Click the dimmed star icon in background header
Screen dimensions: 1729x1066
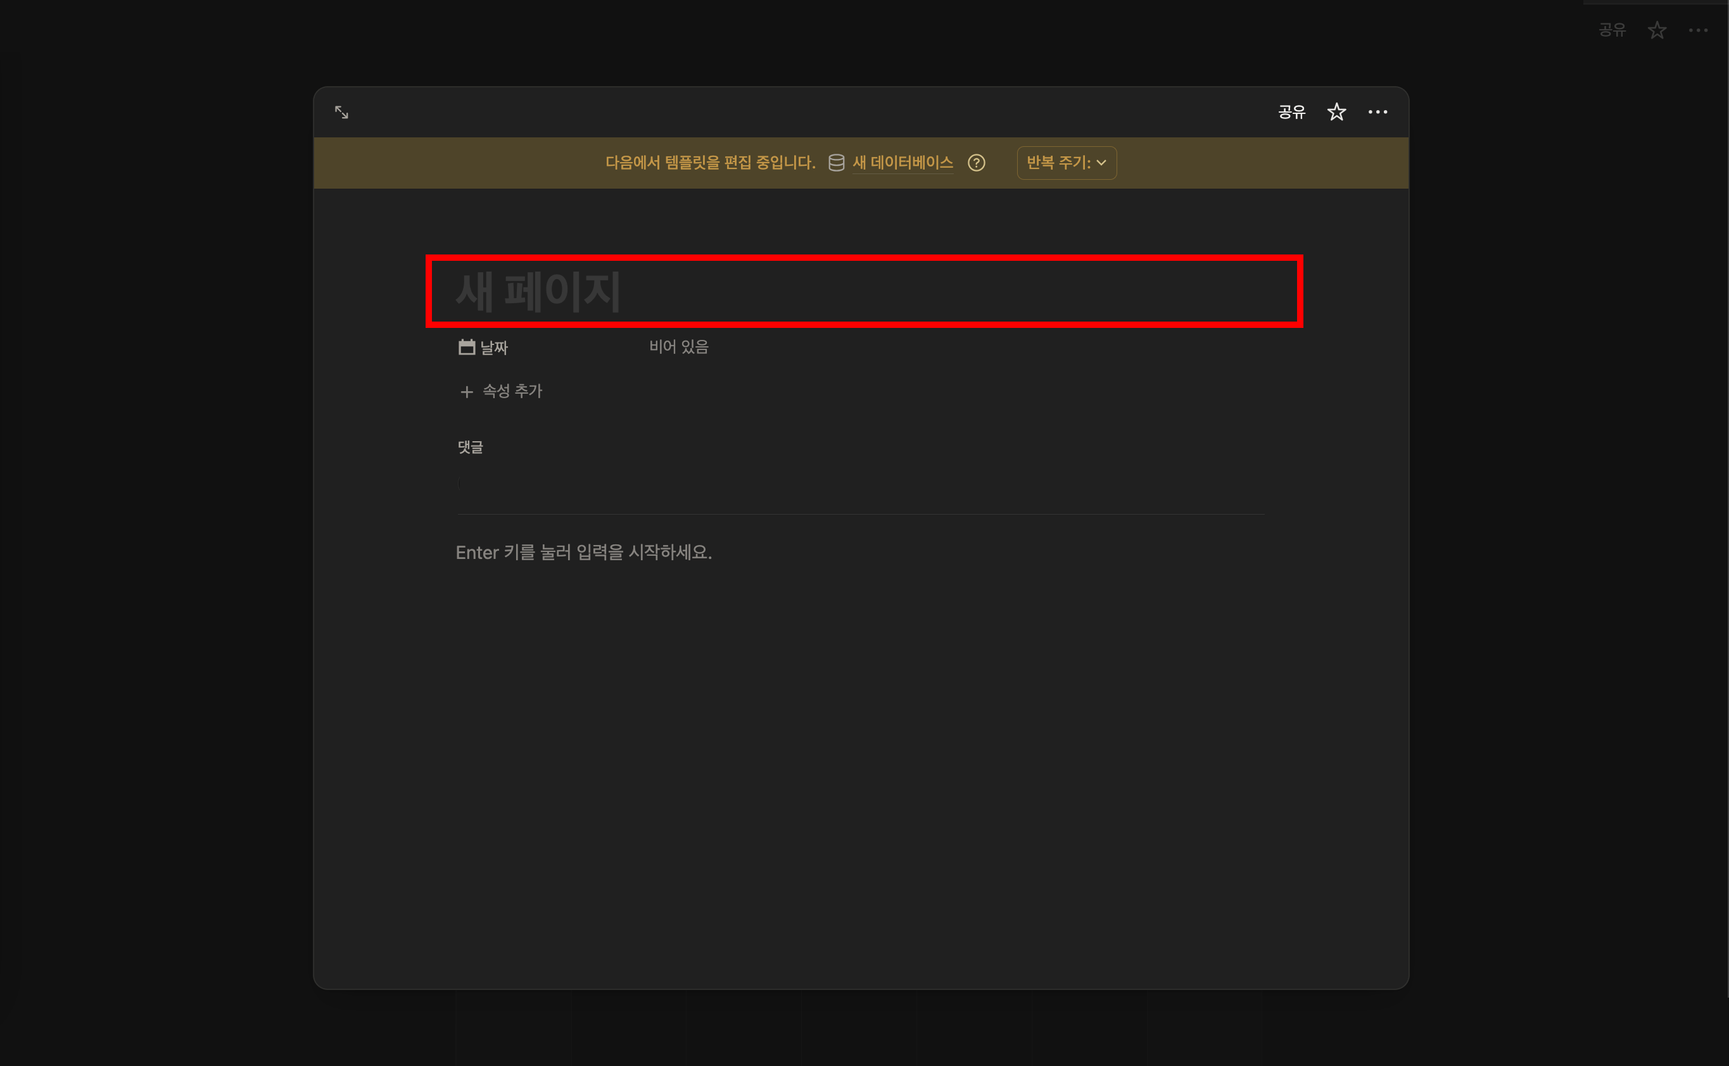tap(1656, 30)
